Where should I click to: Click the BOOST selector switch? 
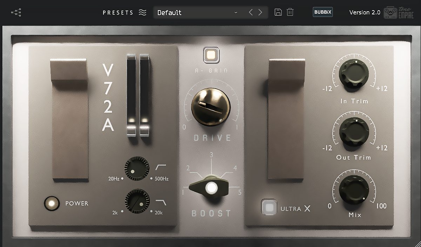point(211,188)
